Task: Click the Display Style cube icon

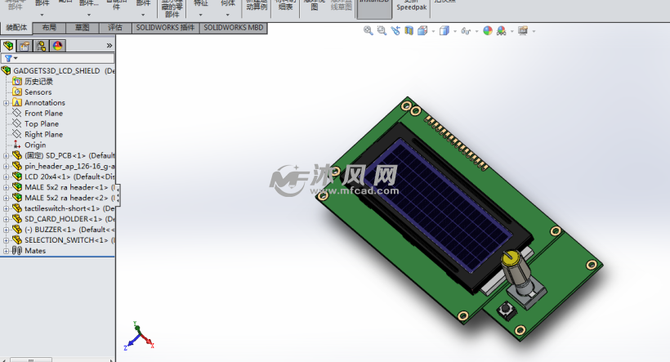Action: coord(444,30)
